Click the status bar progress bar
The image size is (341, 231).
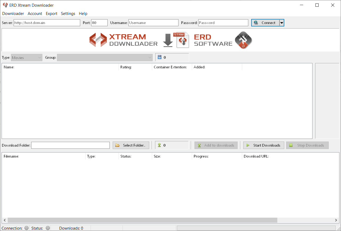[x=257, y=228]
